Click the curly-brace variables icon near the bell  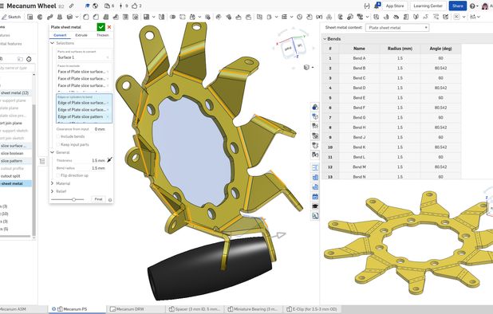point(367,6)
